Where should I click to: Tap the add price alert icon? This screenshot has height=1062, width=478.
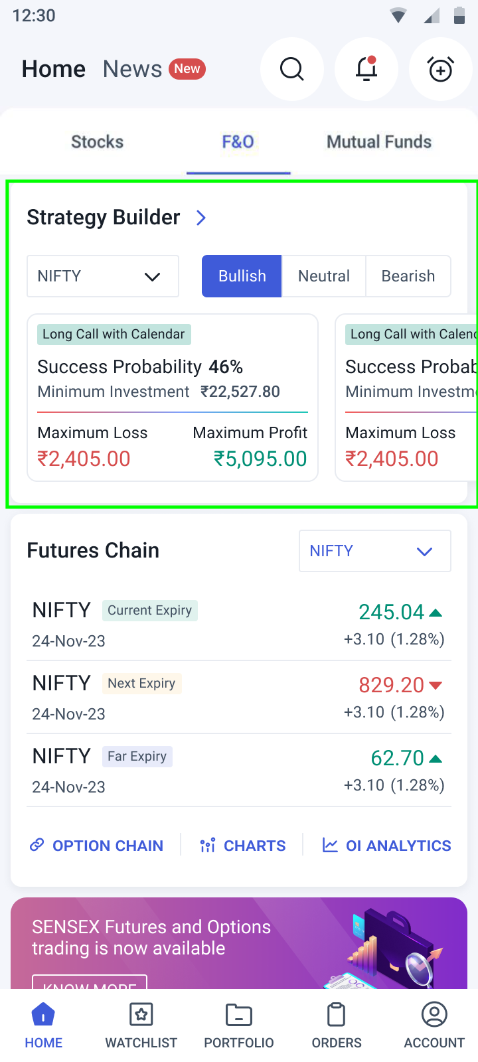(441, 69)
